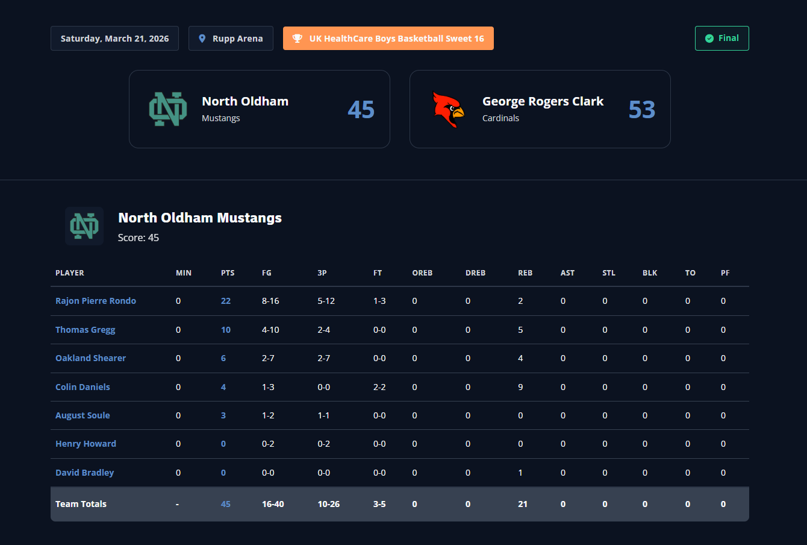
Task: Open David Bradley's player page
Action: pyautogui.click(x=84, y=473)
